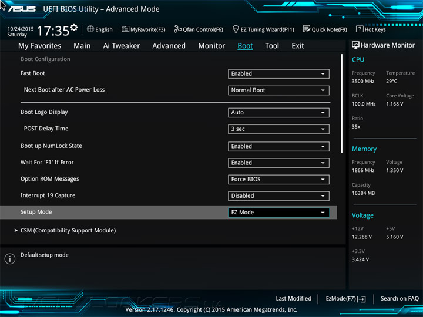Click the Ratio value 35x

click(356, 127)
